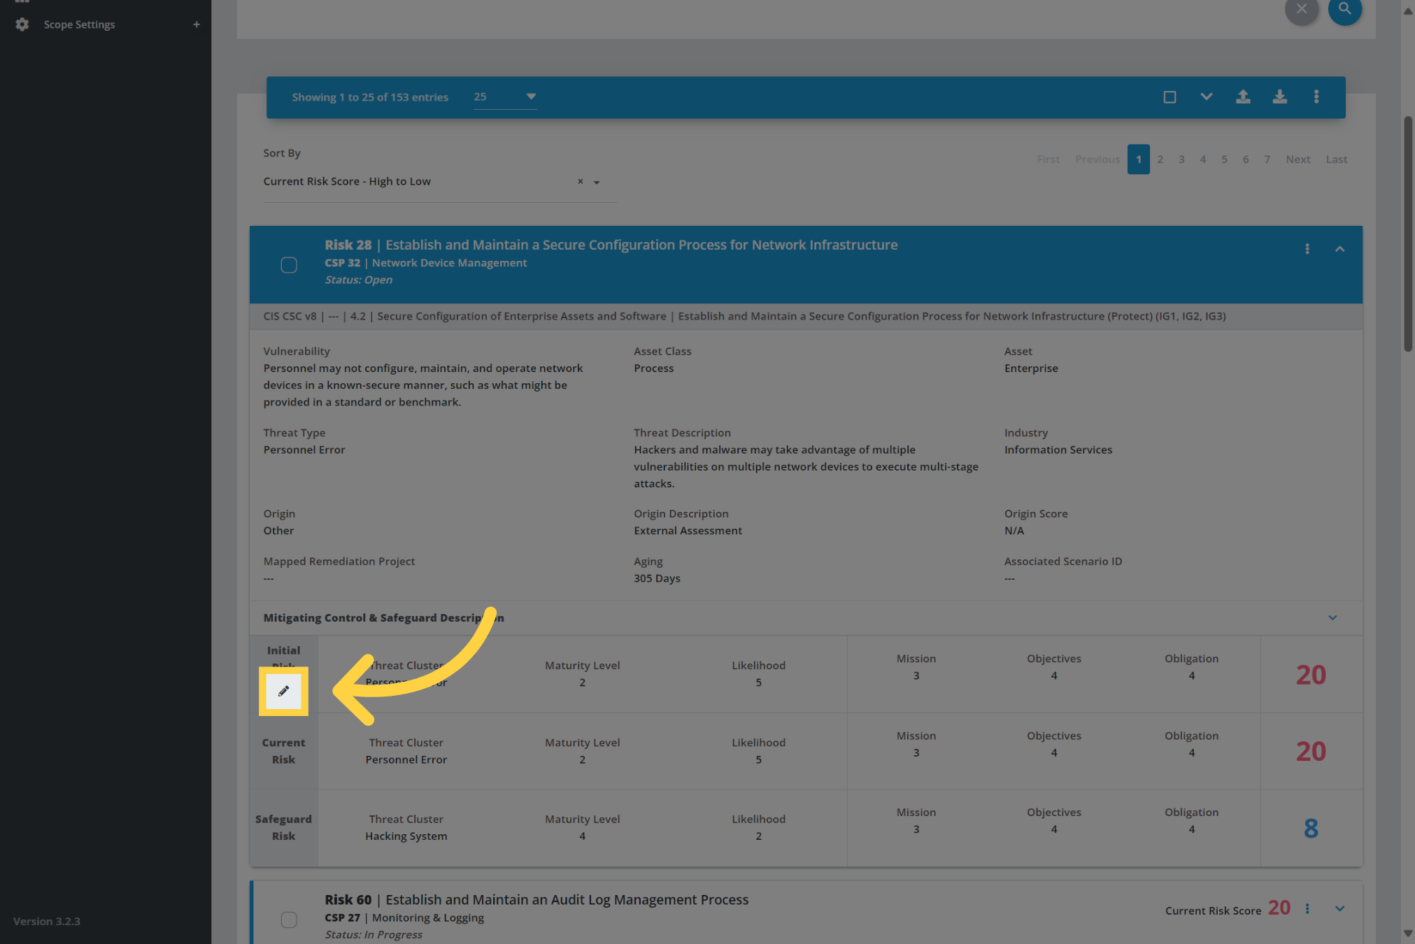Viewport: 1415px width, 944px height.
Task: Click the download icon in blue toolbar
Action: tap(1279, 97)
